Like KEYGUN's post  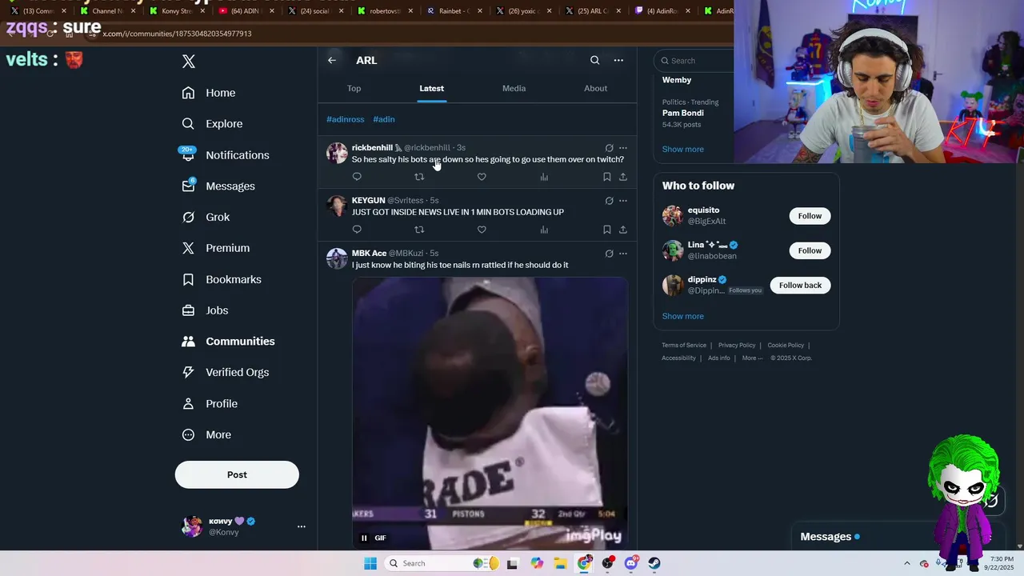pos(482,230)
